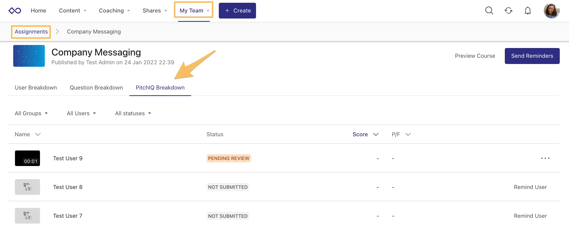Expand the All statuses filter
Screen dimensions: 569x228
click(133, 113)
